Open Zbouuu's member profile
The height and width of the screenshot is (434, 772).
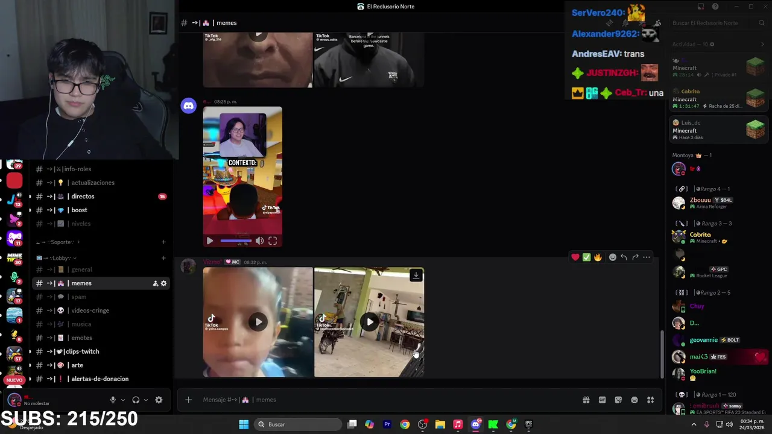718,203
